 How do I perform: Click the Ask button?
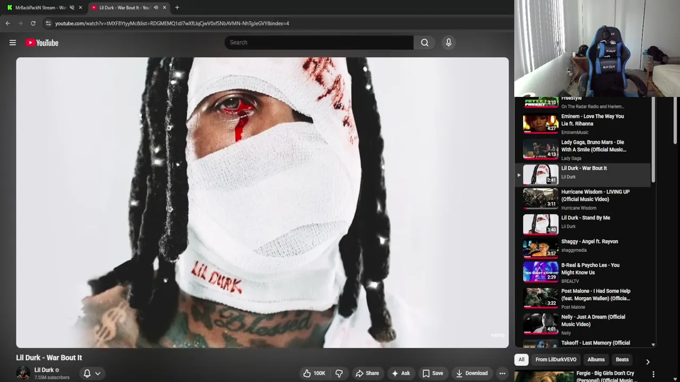coord(401,373)
